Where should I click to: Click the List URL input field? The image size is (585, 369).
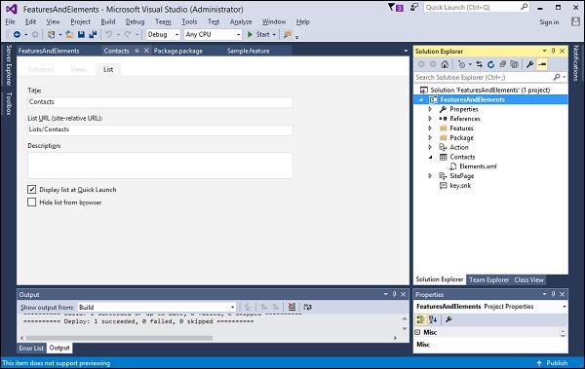160,129
